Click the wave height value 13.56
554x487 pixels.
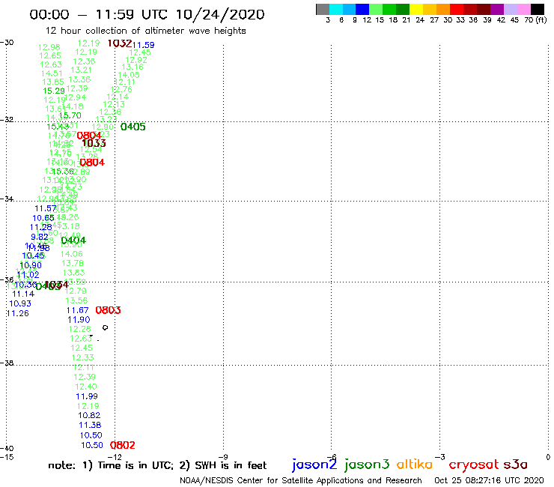click(76, 300)
